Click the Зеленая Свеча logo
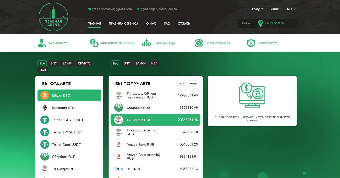 [x=54, y=17]
